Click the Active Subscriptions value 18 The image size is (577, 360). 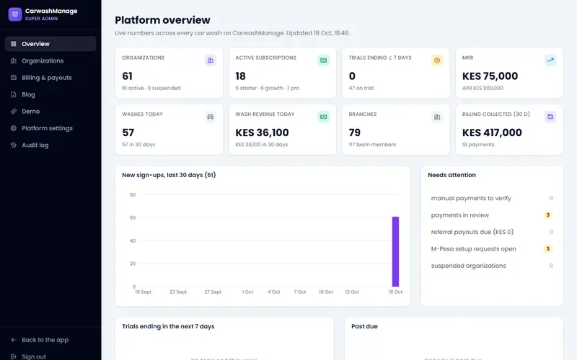point(240,76)
